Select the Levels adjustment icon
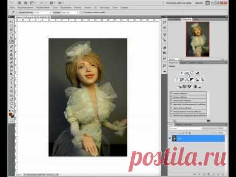Image resolution: width=236 pixels, height=177 pixels. tap(187, 73)
